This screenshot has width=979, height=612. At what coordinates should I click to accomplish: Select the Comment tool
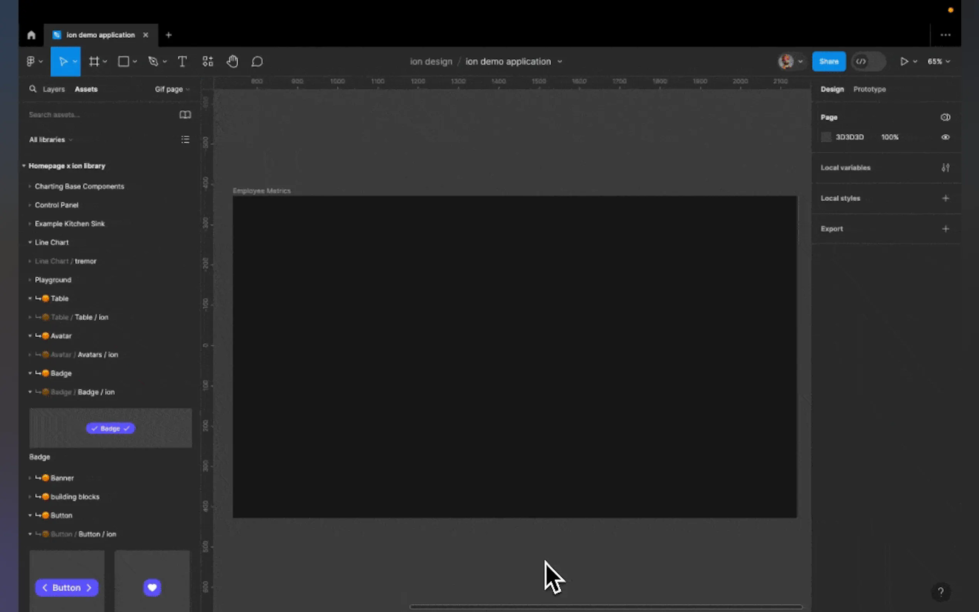tap(257, 62)
